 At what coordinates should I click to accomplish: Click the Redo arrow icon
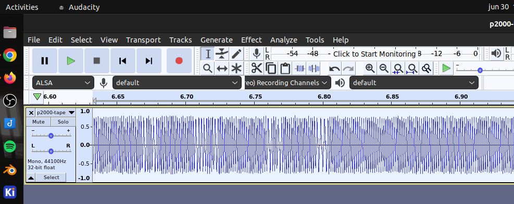(348, 69)
